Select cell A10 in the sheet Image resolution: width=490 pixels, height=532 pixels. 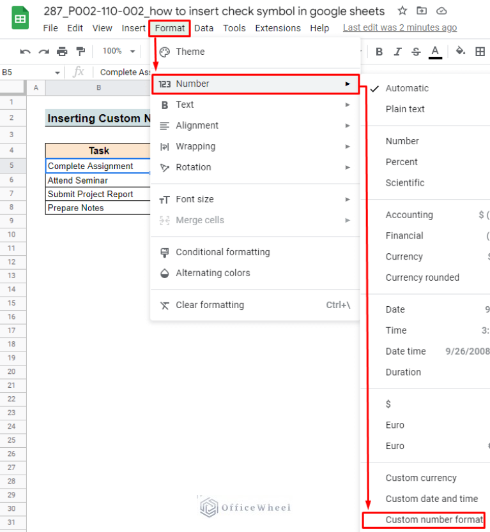36,235
